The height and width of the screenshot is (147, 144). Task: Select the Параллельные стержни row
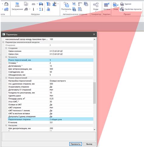50,119
